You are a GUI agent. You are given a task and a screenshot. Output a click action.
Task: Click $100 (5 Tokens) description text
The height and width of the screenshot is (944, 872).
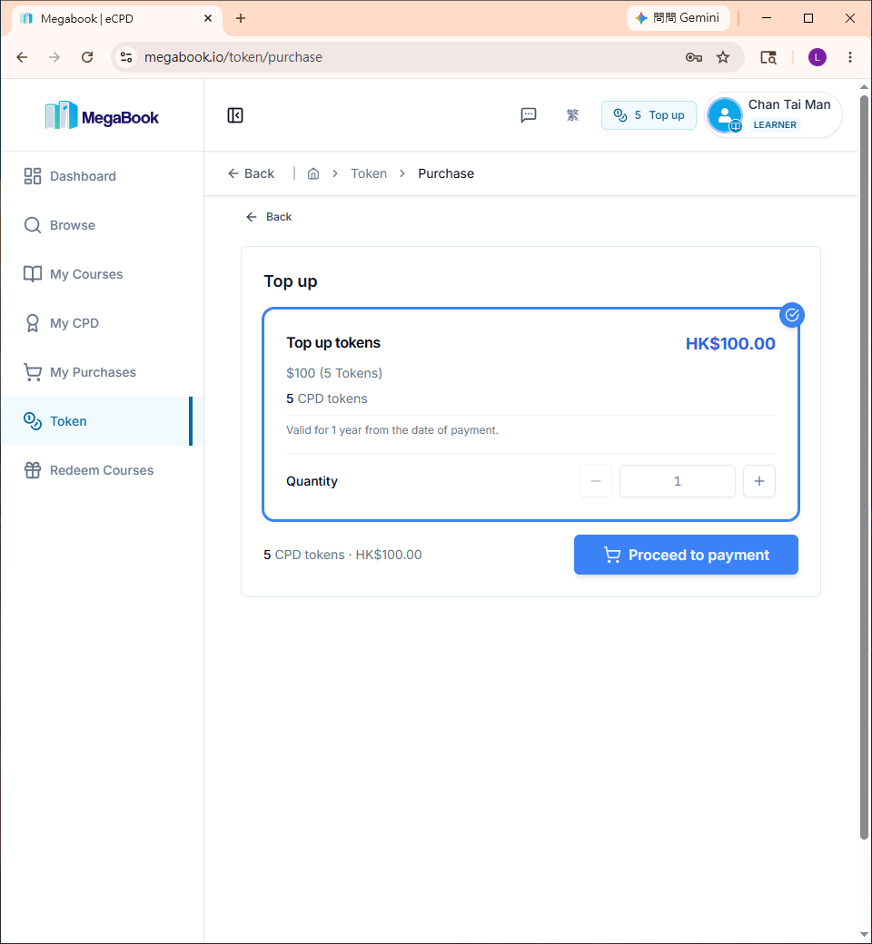pos(334,373)
